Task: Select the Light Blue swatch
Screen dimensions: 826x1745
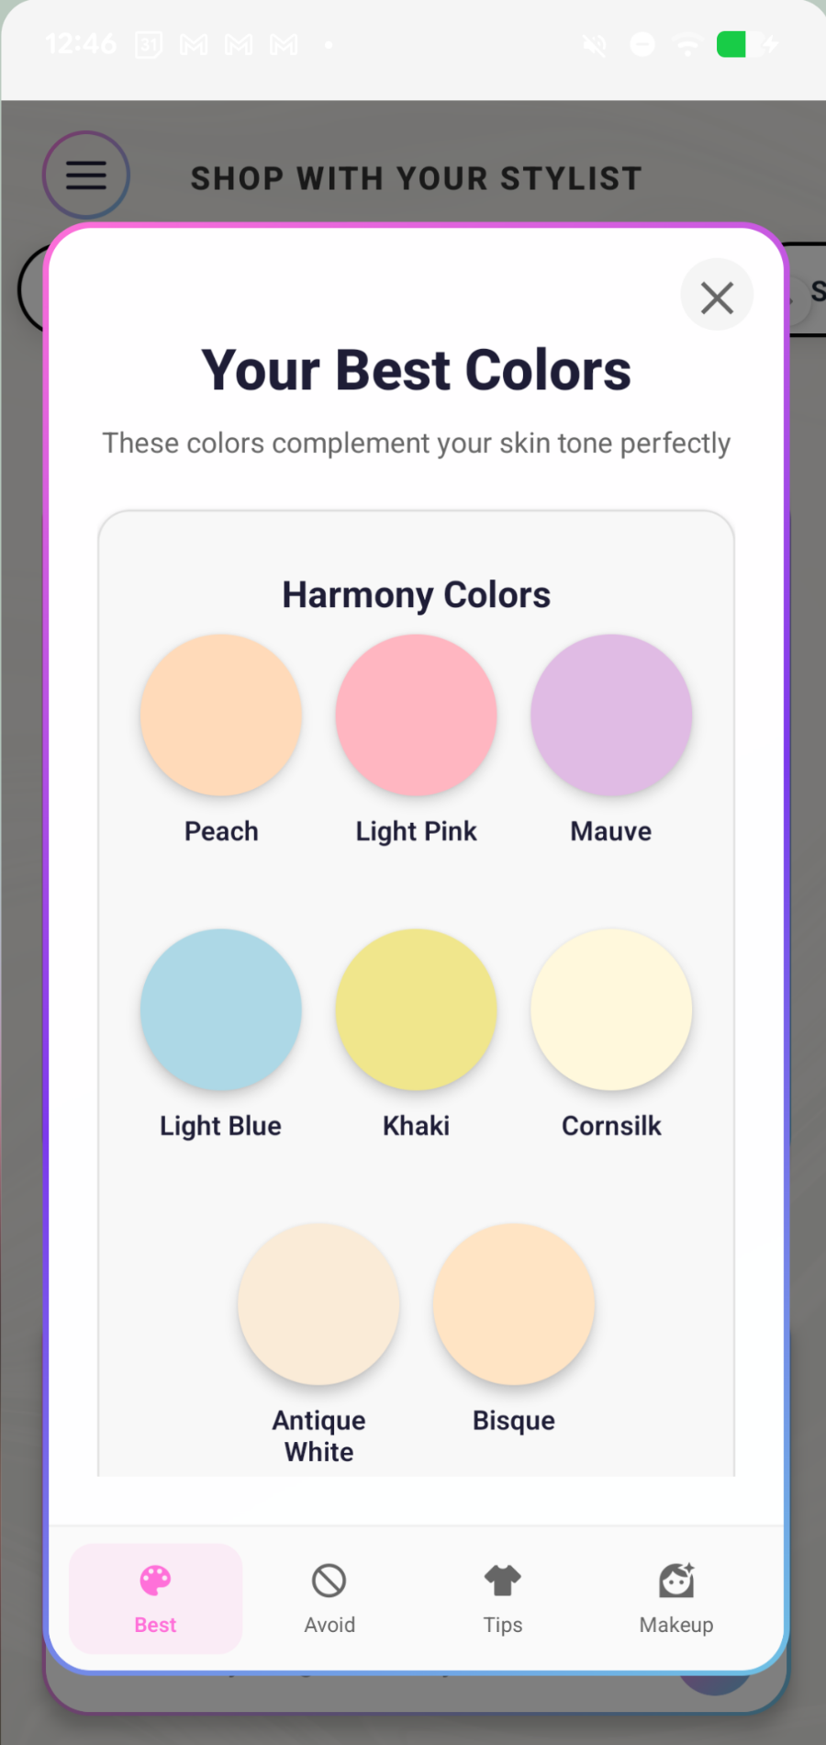Action: [x=220, y=1010]
